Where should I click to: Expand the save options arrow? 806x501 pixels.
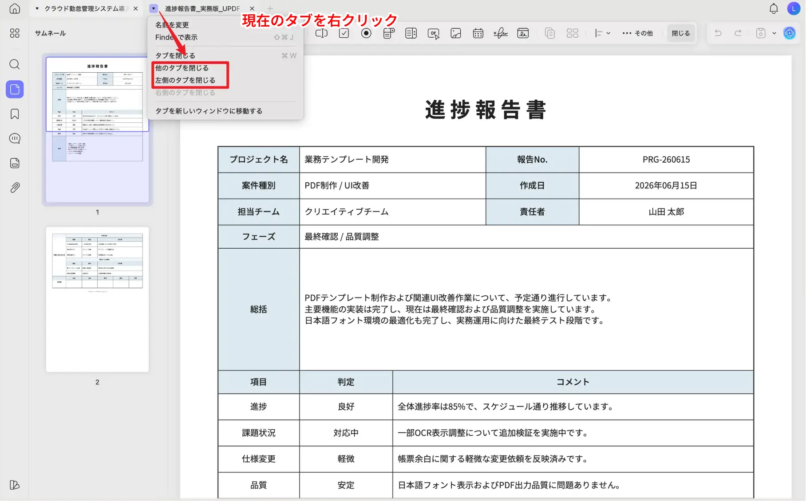click(x=774, y=33)
